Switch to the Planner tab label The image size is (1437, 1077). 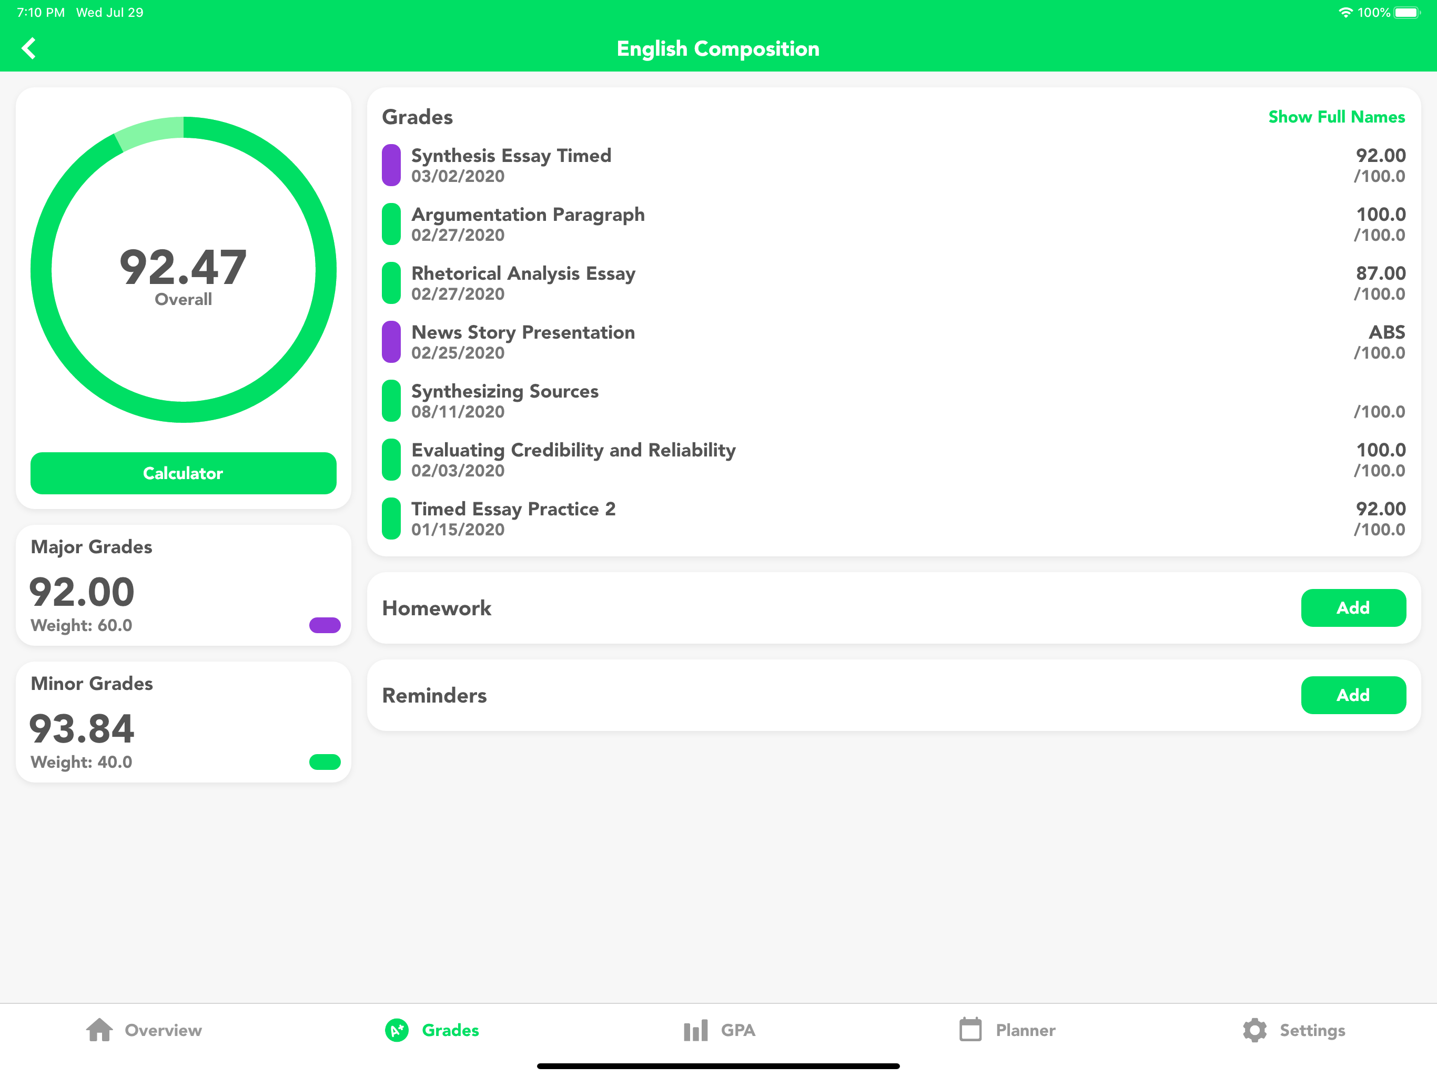tap(1025, 1030)
